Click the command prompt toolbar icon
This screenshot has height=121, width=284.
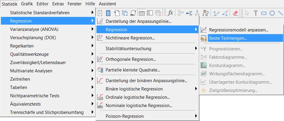pyautogui.click(x=100, y=13)
